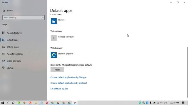Click the teal tray icon left of shield
Image resolution: width=188 pixels, height=105 pixels.
pyautogui.click(x=140, y=103)
